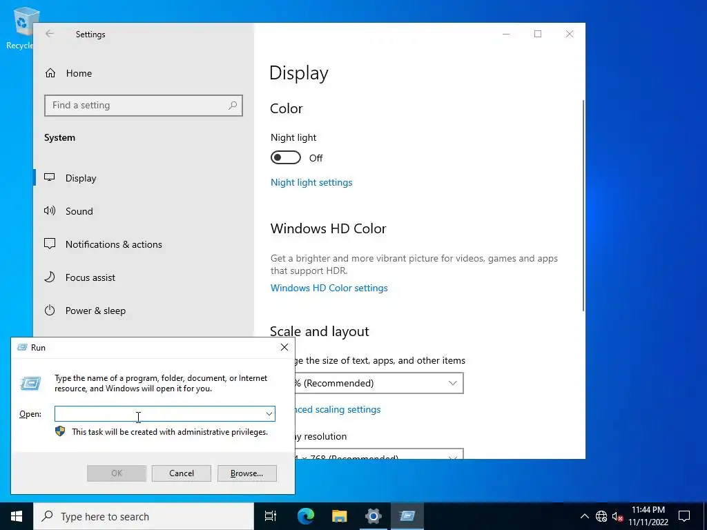Click the Focus assist moon icon
The image size is (707, 530).
click(50, 277)
